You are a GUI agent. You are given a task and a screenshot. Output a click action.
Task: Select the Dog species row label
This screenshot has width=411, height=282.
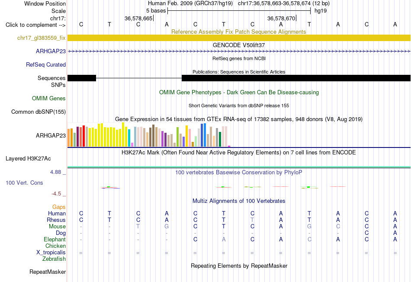pyautogui.click(x=61, y=233)
